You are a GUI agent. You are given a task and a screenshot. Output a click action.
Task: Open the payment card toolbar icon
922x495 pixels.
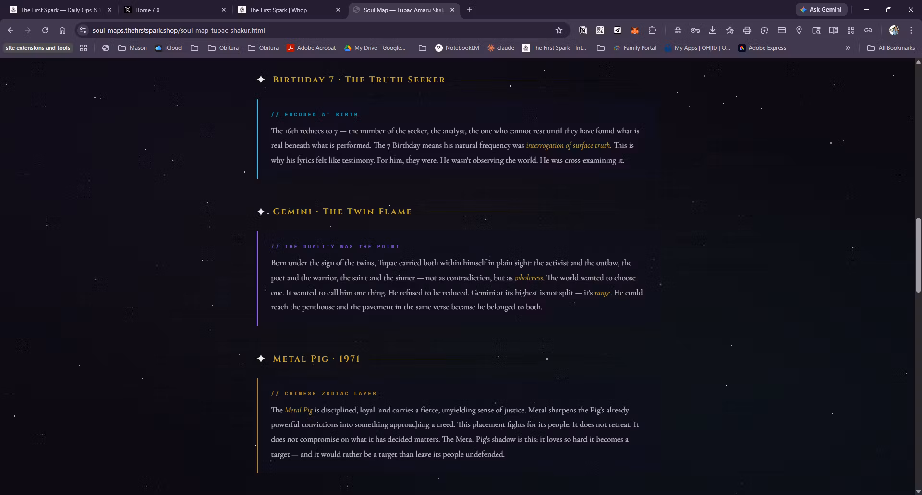point(782,30)
